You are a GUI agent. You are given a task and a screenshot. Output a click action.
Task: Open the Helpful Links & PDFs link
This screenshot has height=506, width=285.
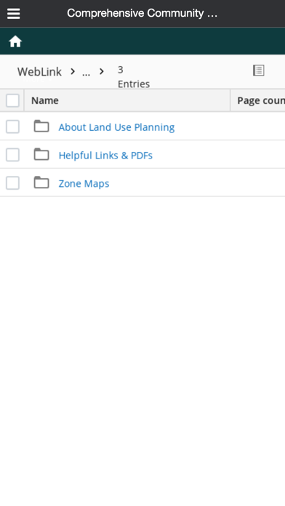coord(105,156)
